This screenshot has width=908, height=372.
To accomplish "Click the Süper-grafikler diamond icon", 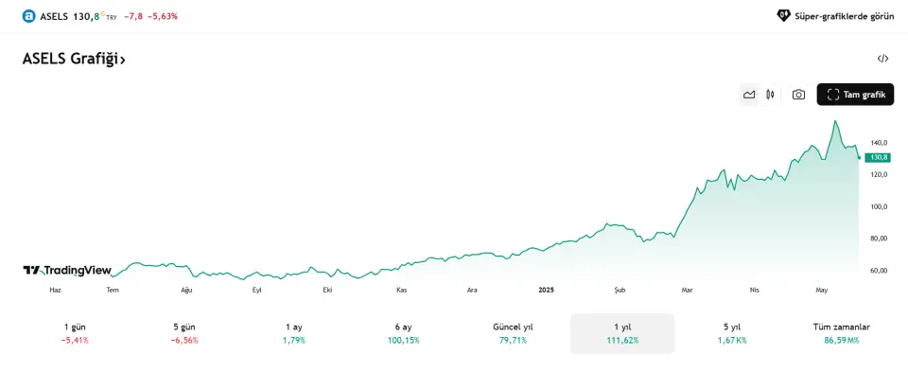I will 783,16.
